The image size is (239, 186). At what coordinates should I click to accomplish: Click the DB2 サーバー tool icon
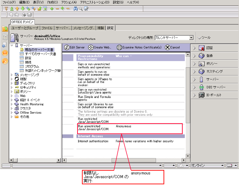[201, 87]
